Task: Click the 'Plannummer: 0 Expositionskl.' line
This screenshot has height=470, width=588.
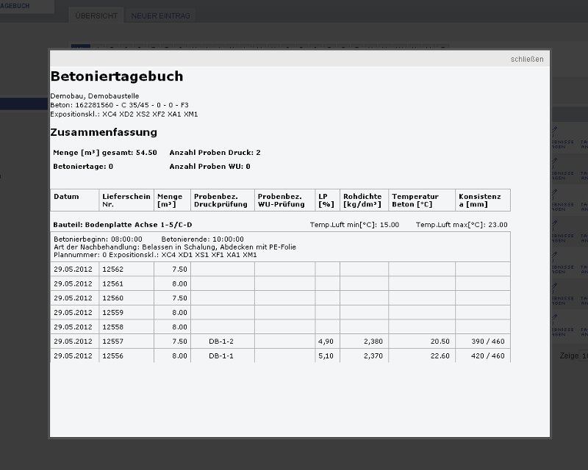Action: [x=155, y=255]
